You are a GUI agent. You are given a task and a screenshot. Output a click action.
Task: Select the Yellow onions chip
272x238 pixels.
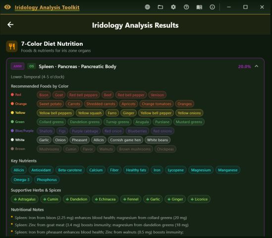pos(189,113)
